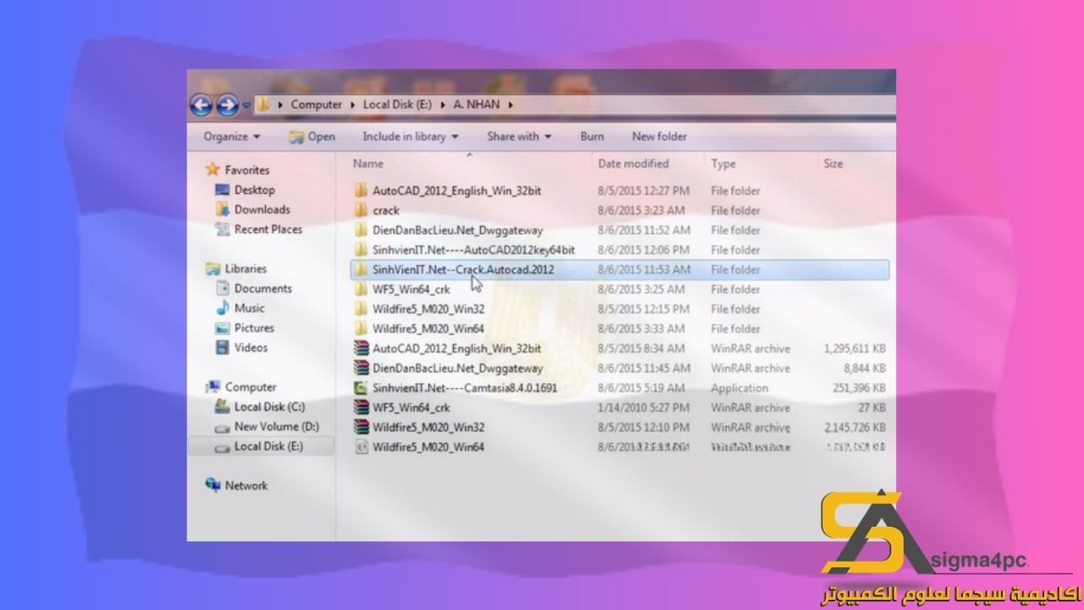Click the AutoCAD_2012_English_Win_32bit folder icon
The width and height of the screenshot is (1084, 610).
click(361, 191)
